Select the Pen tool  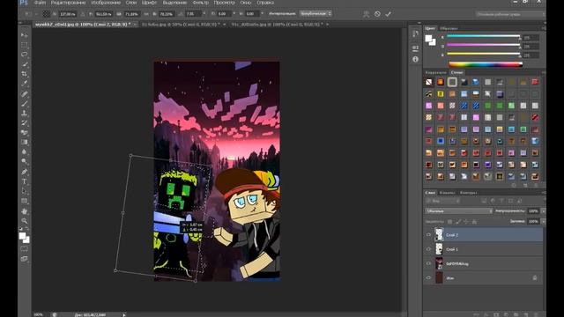(x=24, y=172)
